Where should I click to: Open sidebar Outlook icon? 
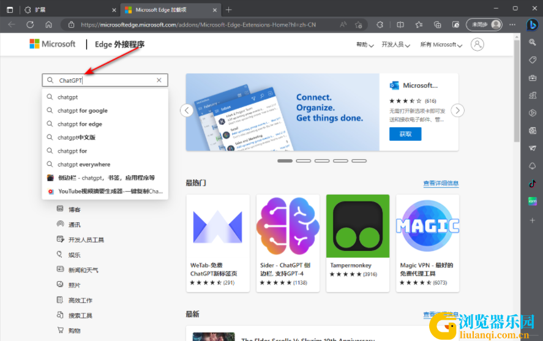point(532,130)
